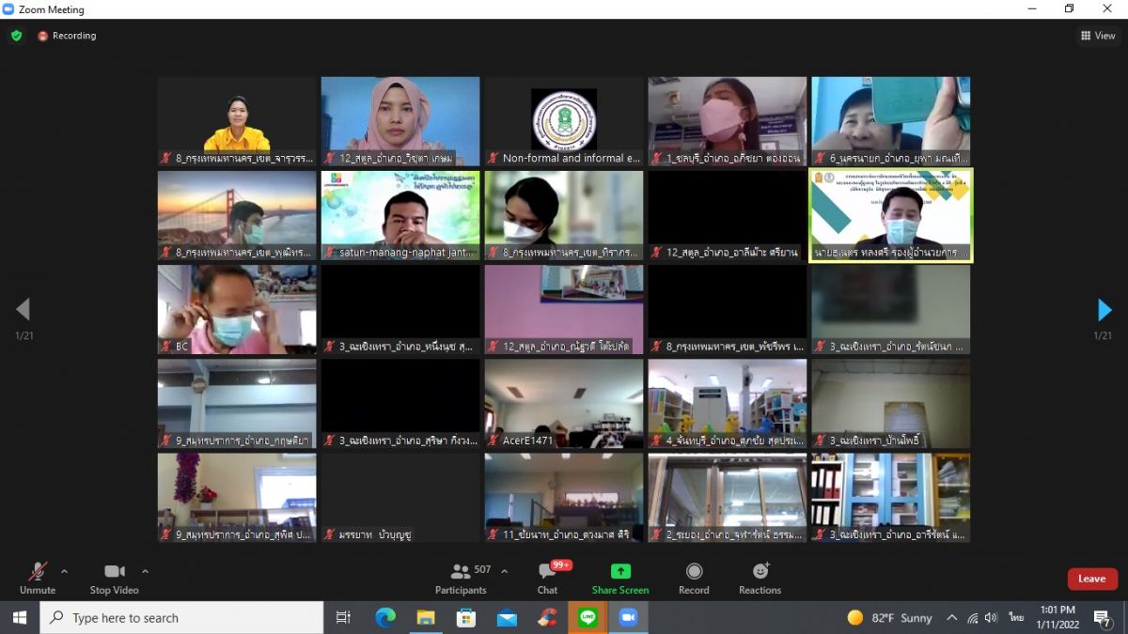Open the View layout menu
1128x634 pixels.
tap(1098, 36)
